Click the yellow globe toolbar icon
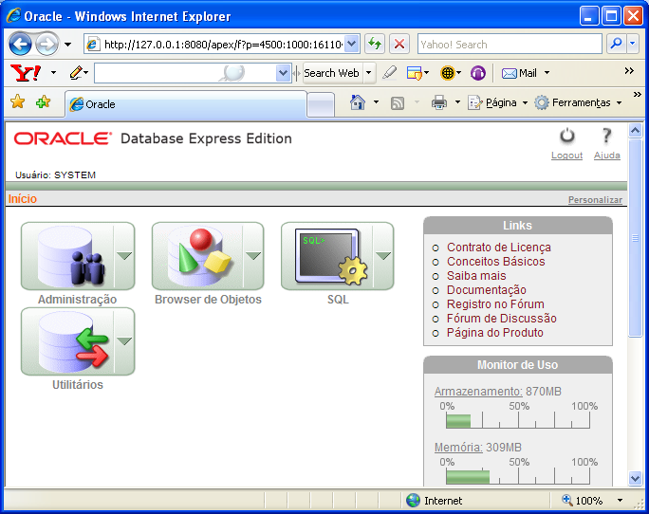 [x=448, y=73]
